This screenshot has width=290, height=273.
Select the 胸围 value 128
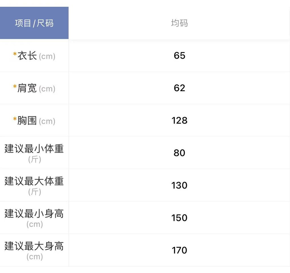point(179,121)
